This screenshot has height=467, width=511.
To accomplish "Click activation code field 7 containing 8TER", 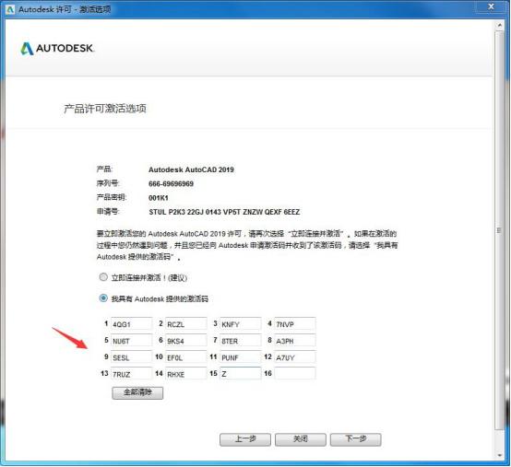I will (241, 341).
